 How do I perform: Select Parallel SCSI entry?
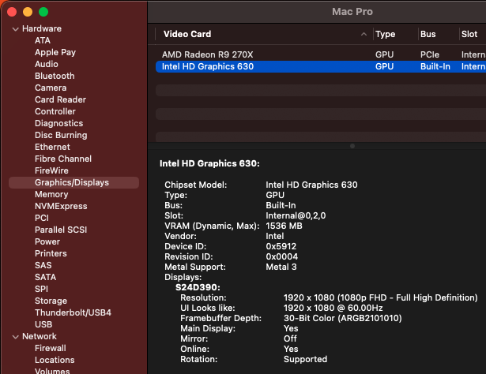[x=61, y=230]
